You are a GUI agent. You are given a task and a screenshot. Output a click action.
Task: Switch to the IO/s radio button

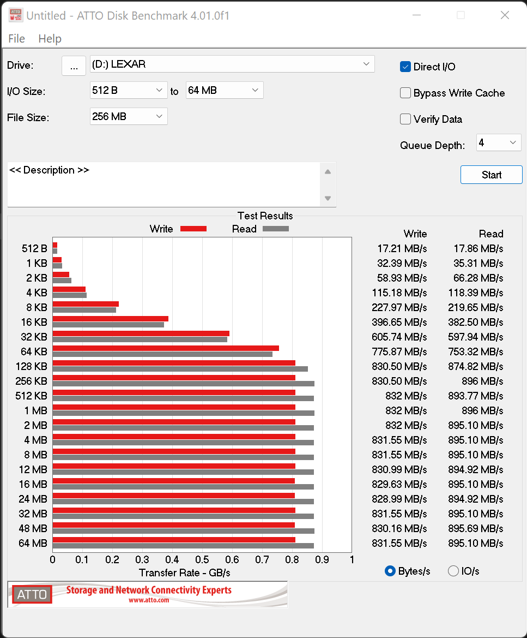click(453, 571)
